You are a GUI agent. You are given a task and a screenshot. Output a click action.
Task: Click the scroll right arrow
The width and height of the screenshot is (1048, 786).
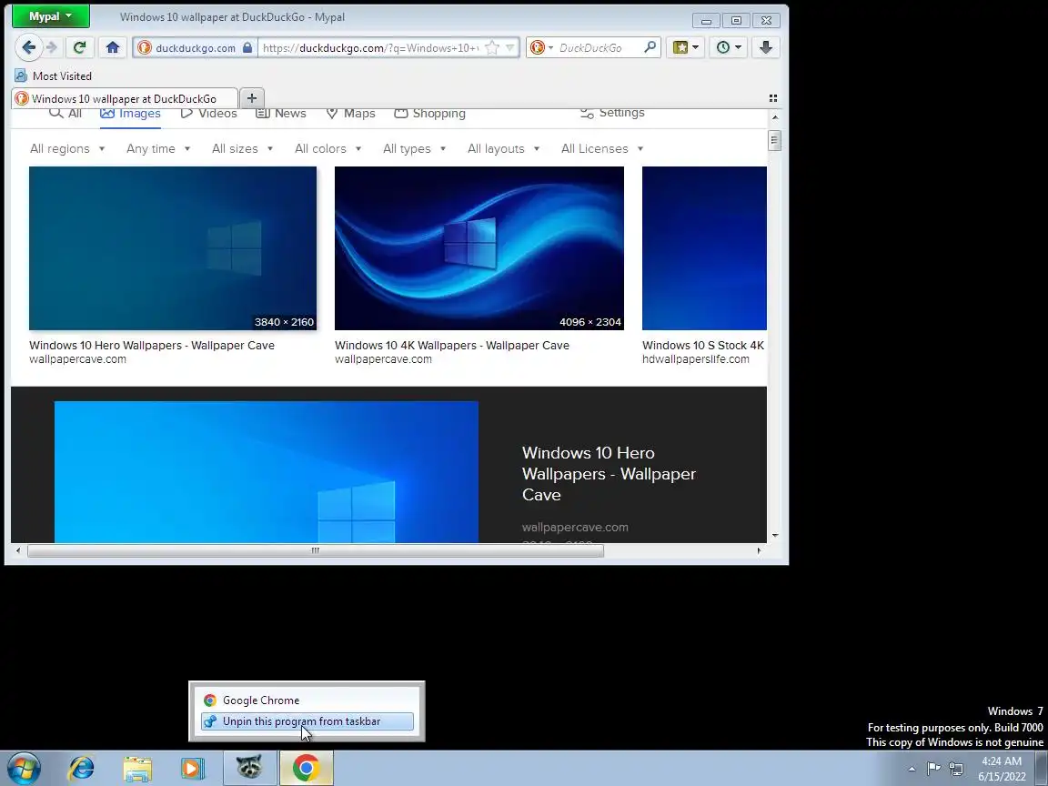coord(759,550)
